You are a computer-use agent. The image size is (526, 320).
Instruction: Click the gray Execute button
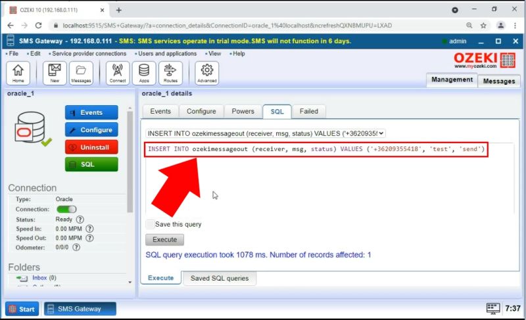[x=165, y=240]
